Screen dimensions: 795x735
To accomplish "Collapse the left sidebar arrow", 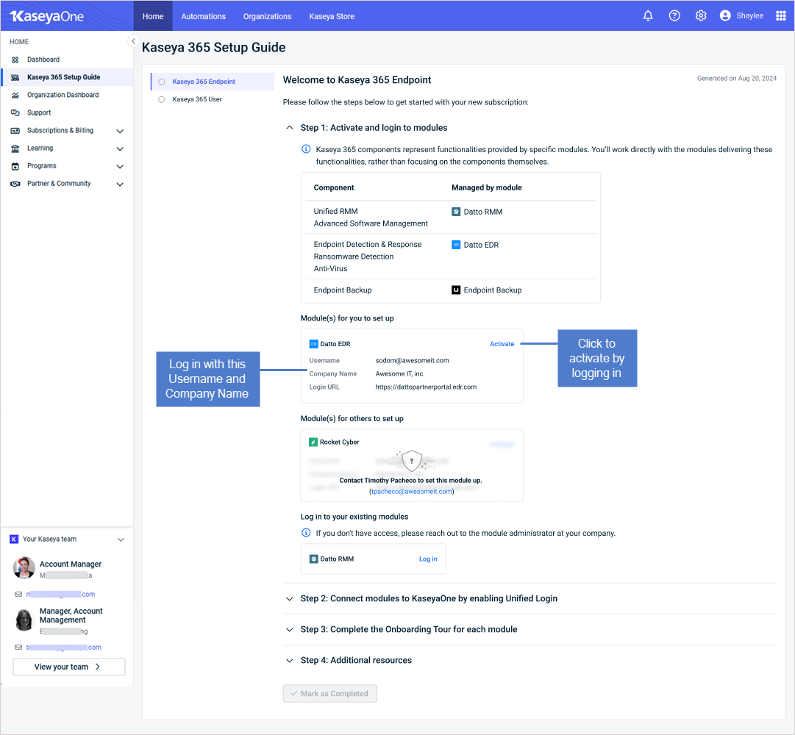I will tap(133, 41).
